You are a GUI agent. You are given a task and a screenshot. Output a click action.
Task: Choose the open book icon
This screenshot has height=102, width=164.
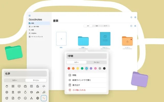point(19,86)
